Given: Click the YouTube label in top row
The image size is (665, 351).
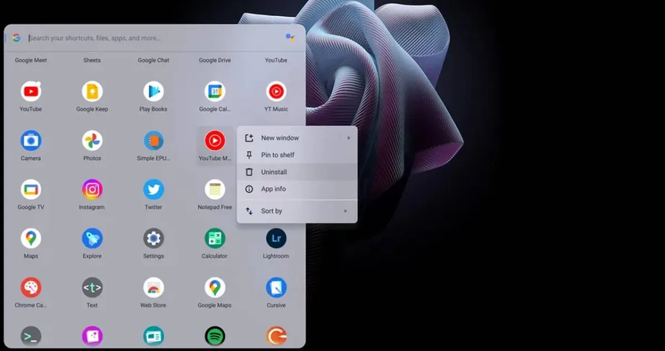Looking at the screenshot, I should tap(276, 60).
